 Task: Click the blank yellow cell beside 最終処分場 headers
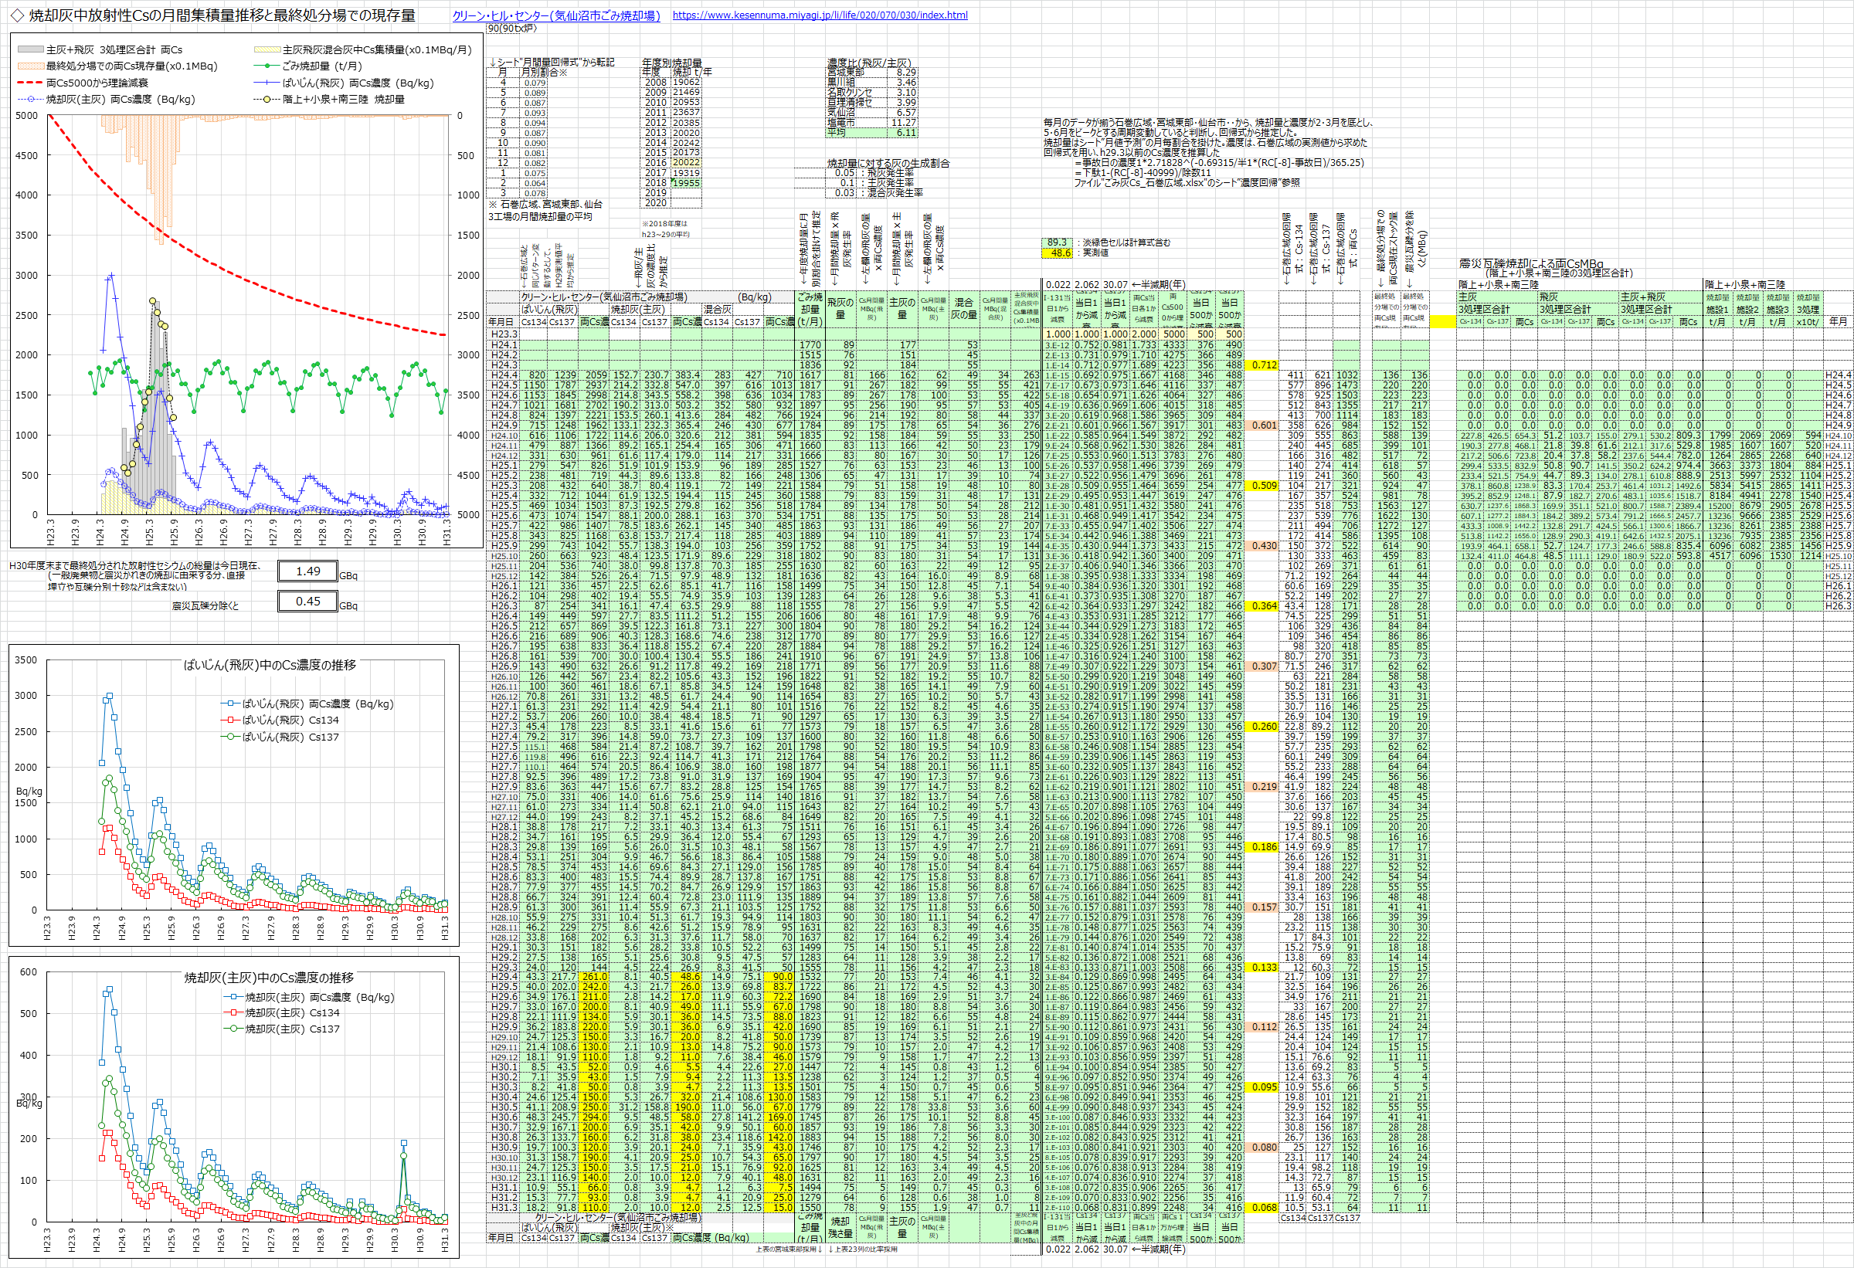coord(1441,321)
